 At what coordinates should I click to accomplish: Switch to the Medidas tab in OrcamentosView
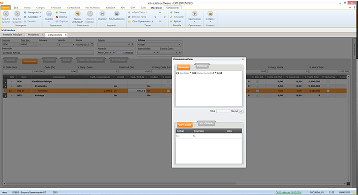pyautogui.click(x=202, y=66)
